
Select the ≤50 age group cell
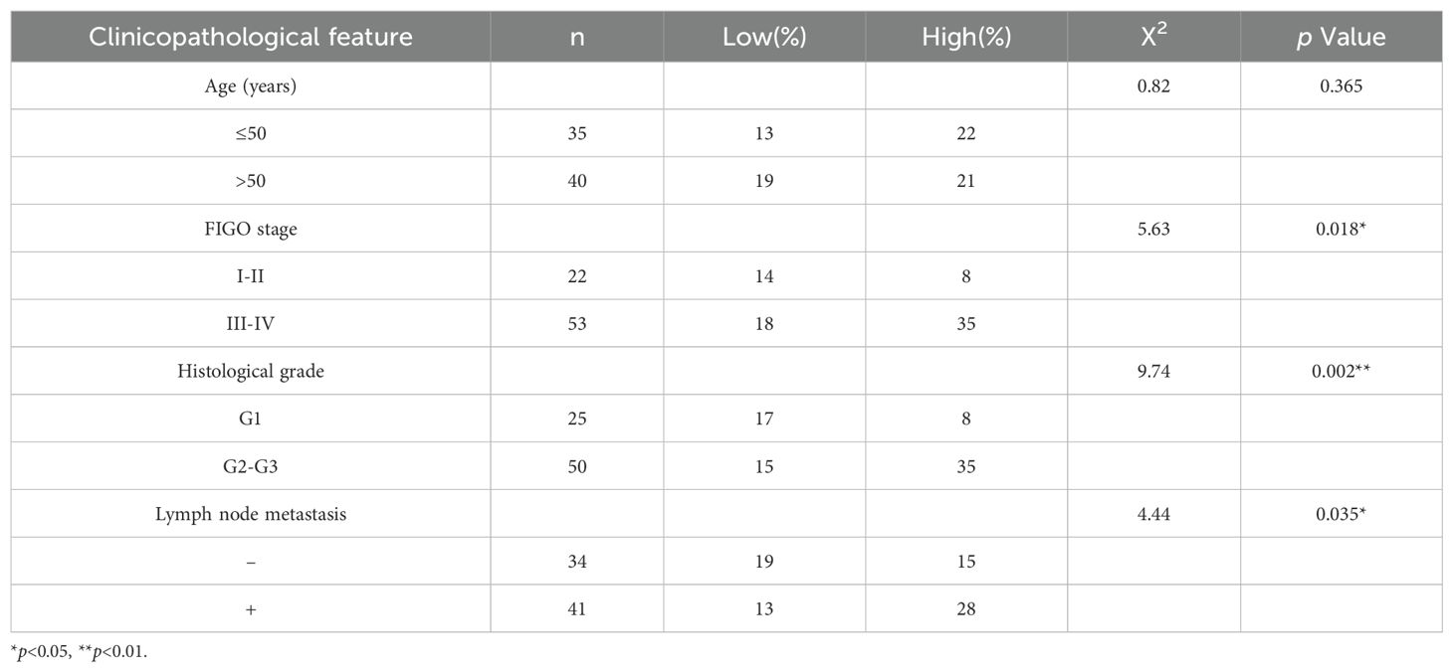[250, 134]
